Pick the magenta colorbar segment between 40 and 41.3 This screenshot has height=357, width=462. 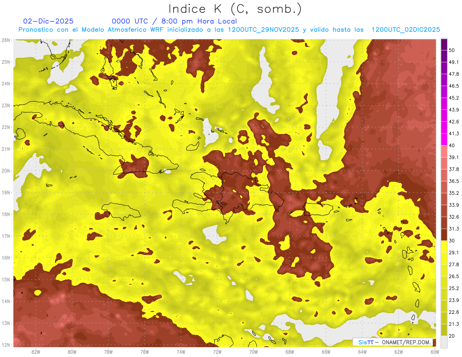coord(444,139)
